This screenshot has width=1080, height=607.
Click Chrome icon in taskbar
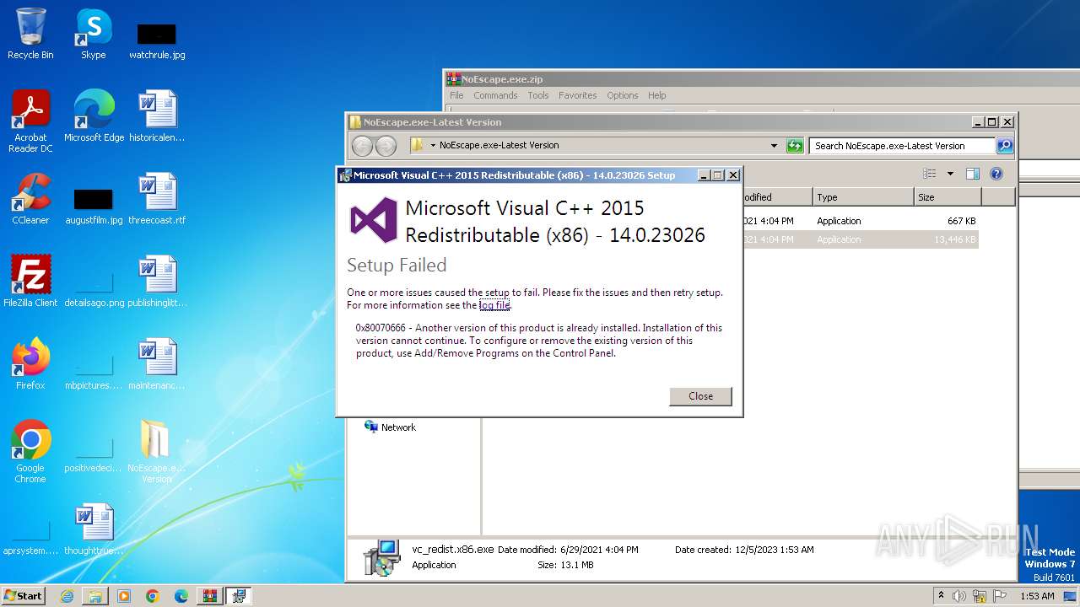coord(153,596)
